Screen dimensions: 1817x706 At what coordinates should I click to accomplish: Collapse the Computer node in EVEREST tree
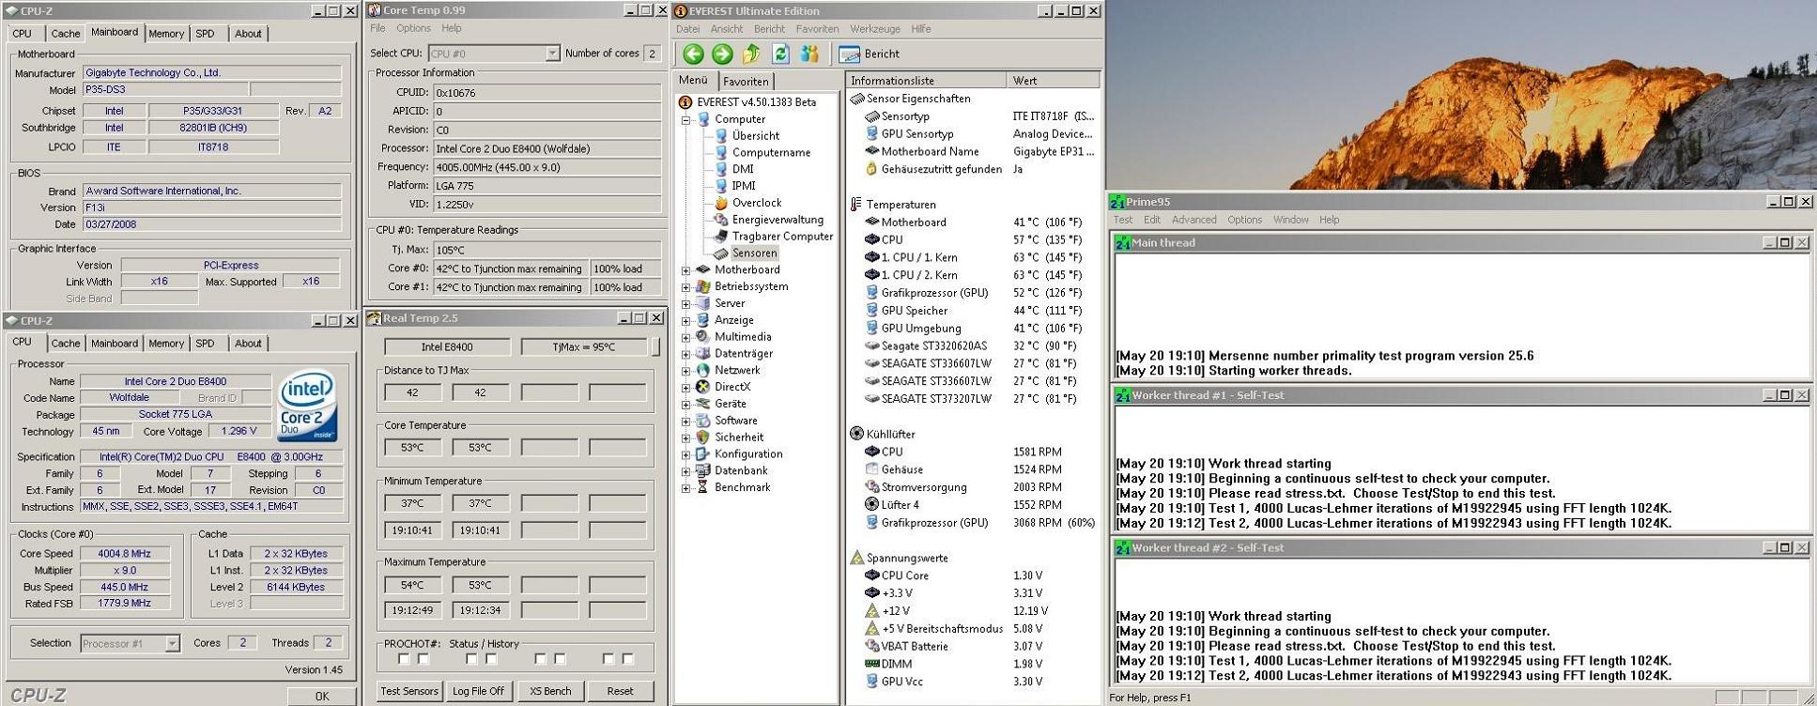pos(685,120)
